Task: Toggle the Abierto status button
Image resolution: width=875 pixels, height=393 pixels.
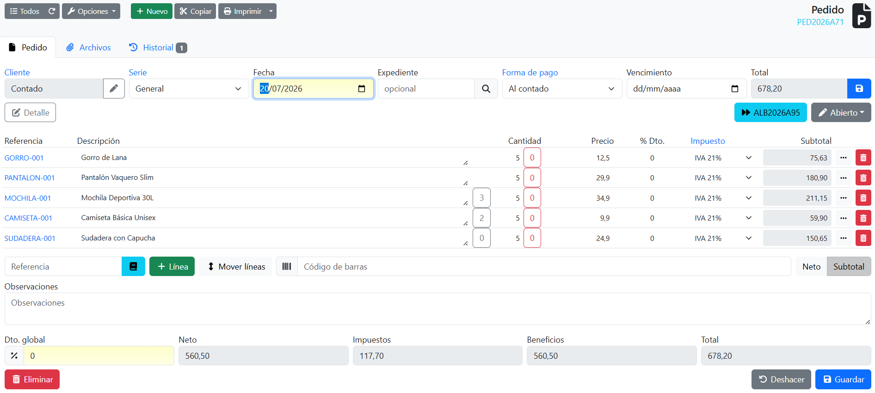Action: (x=841, y=113)
